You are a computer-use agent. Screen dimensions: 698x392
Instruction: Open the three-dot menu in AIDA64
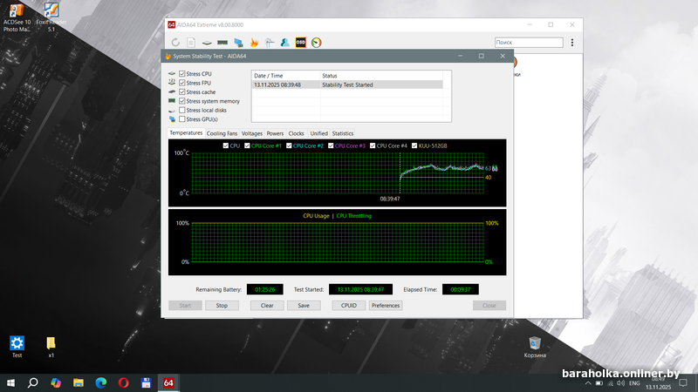click(572, 42)
